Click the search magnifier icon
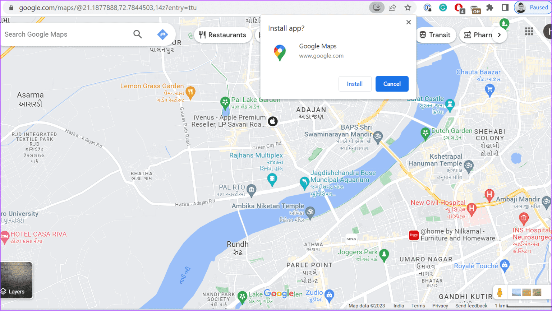The width and height of the screenshot is (552, 311). 138,34
